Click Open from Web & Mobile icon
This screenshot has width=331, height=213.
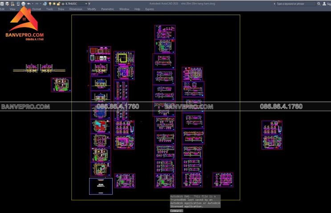pos(12,4)
